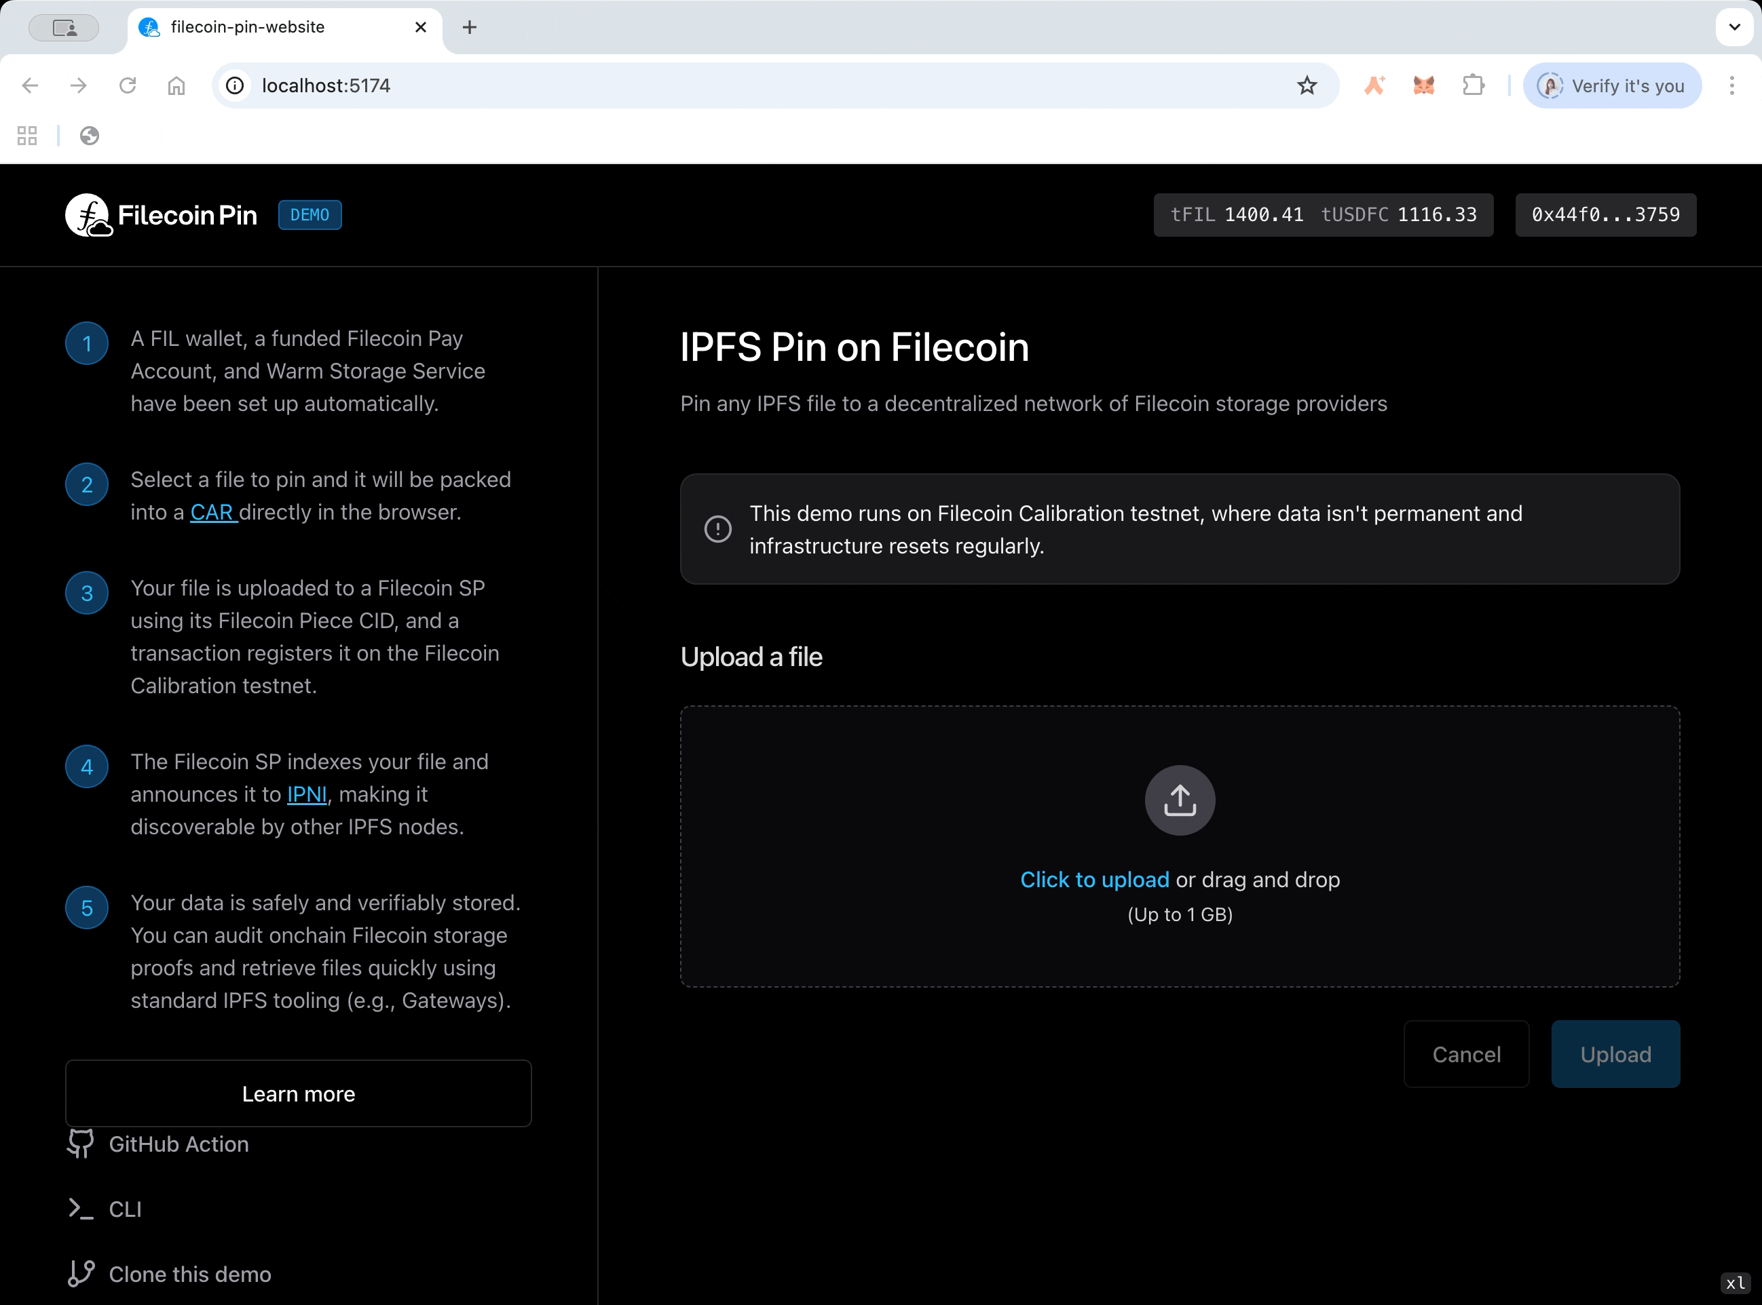View site information for localhost
1762x1305 pixels.
click(235, 85)
